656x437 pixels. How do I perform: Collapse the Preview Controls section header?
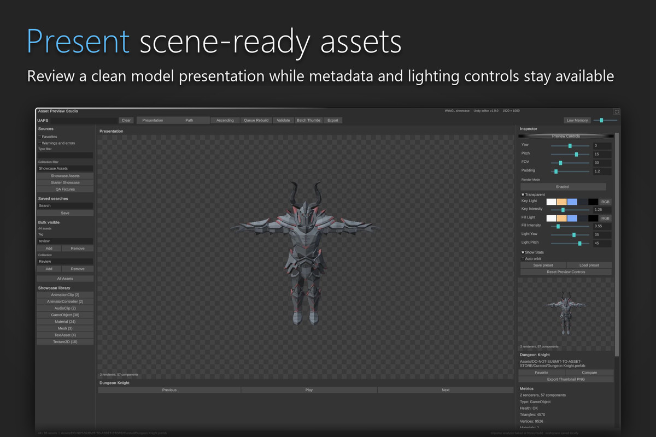pyautogui.click(x=566, y=136)
